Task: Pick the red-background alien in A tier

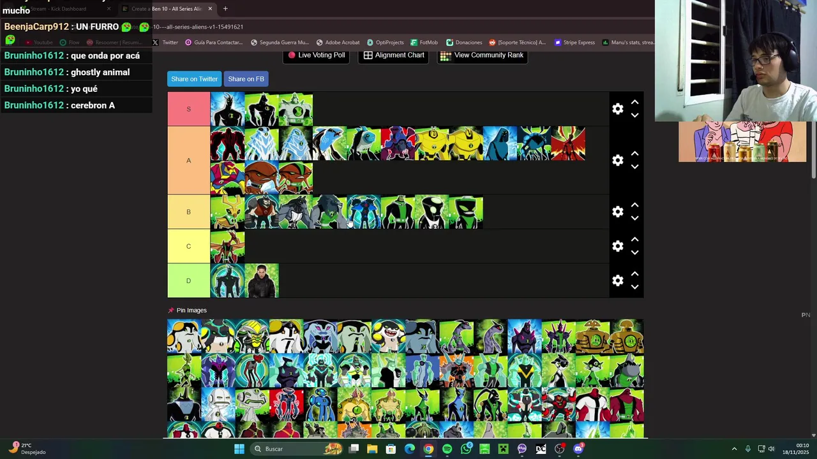Action: coord(568,143)
